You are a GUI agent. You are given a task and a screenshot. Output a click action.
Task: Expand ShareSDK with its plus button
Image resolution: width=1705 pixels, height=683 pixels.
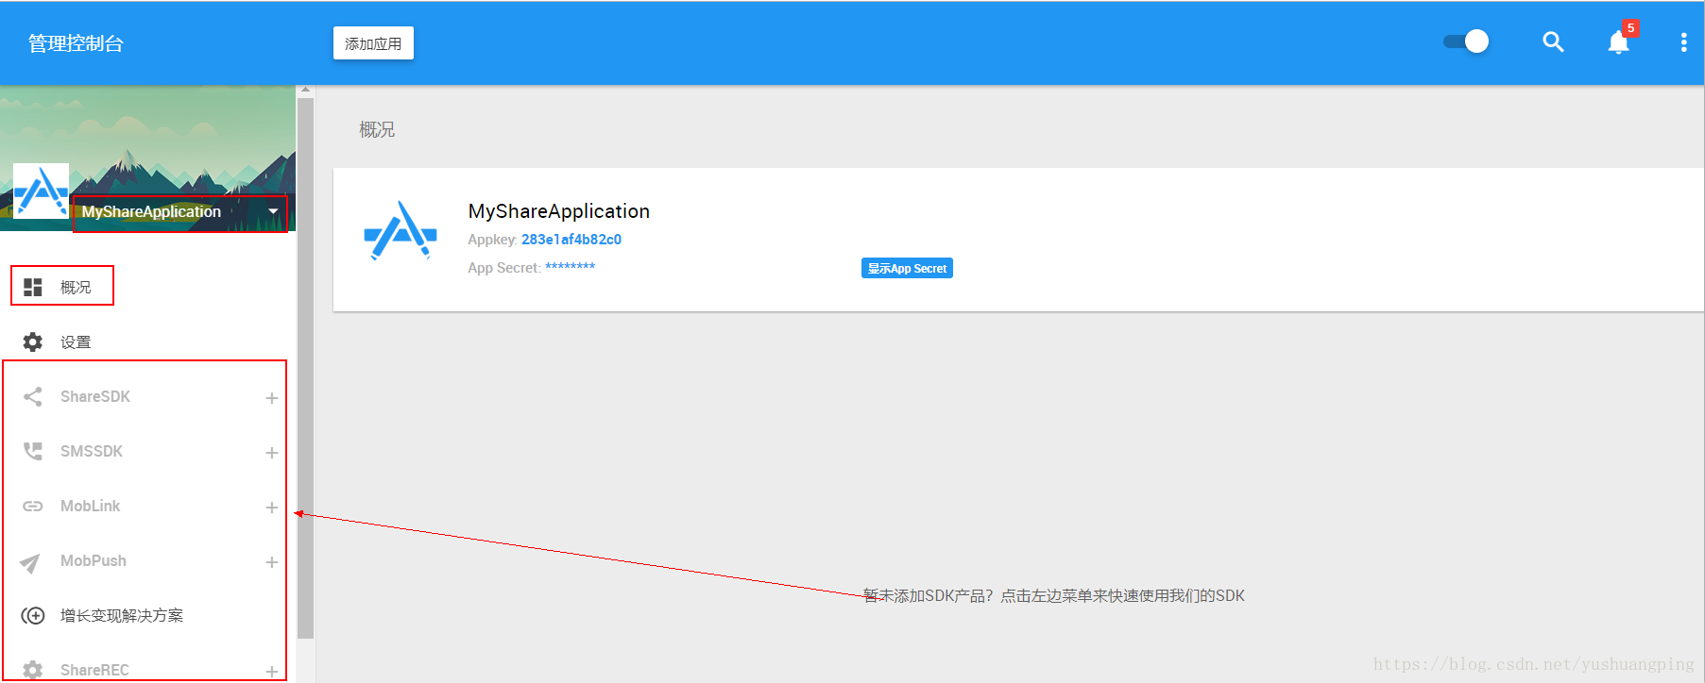pyautogui.click(x=272, y=398)
